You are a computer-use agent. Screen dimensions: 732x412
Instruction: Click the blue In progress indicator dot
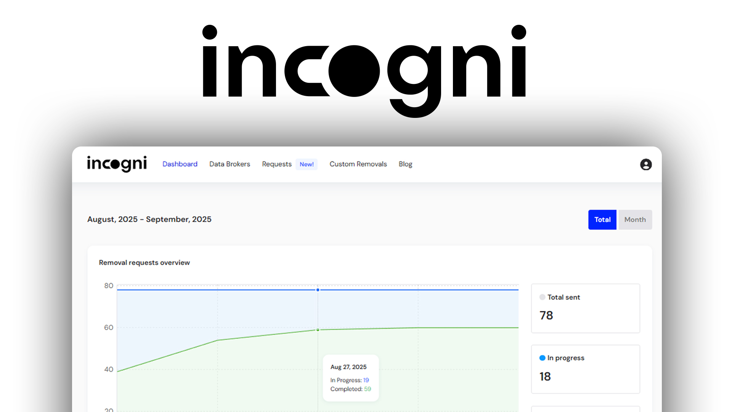[x=542, y=358]
